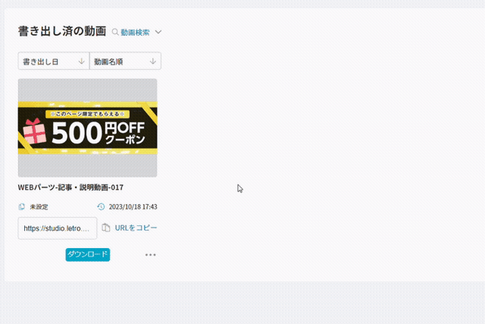
Task: Click the clock history icon by date
Action: (x=102, y=206)
